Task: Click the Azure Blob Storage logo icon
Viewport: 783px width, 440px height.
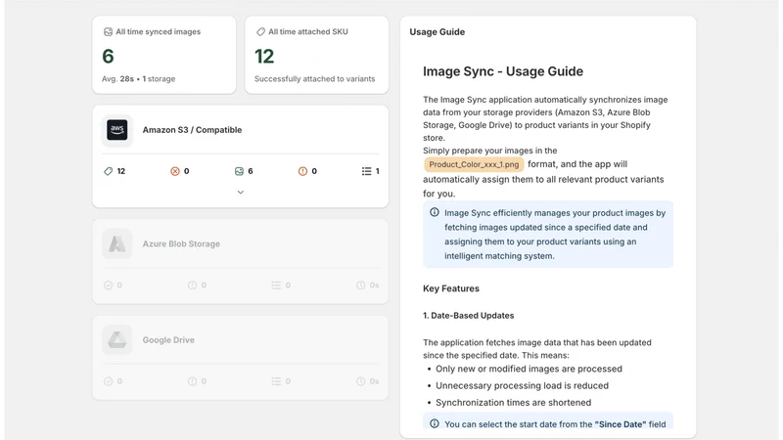Action: click(x=117, y=243)
